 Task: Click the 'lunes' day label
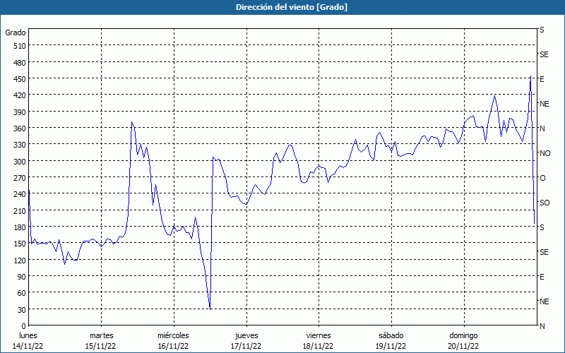tap(28, 336)
